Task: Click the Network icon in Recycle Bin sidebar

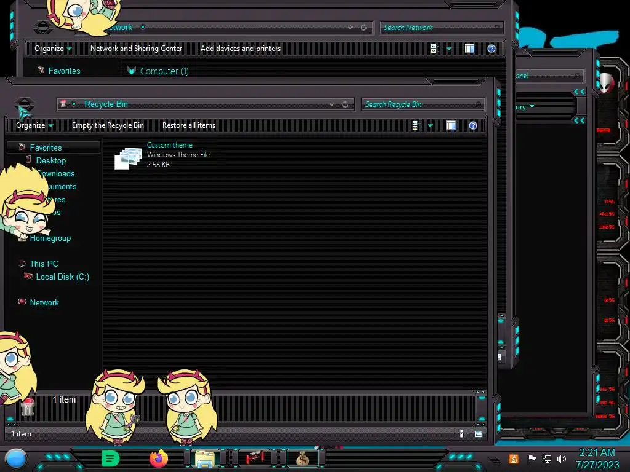Action: [22, 302]
